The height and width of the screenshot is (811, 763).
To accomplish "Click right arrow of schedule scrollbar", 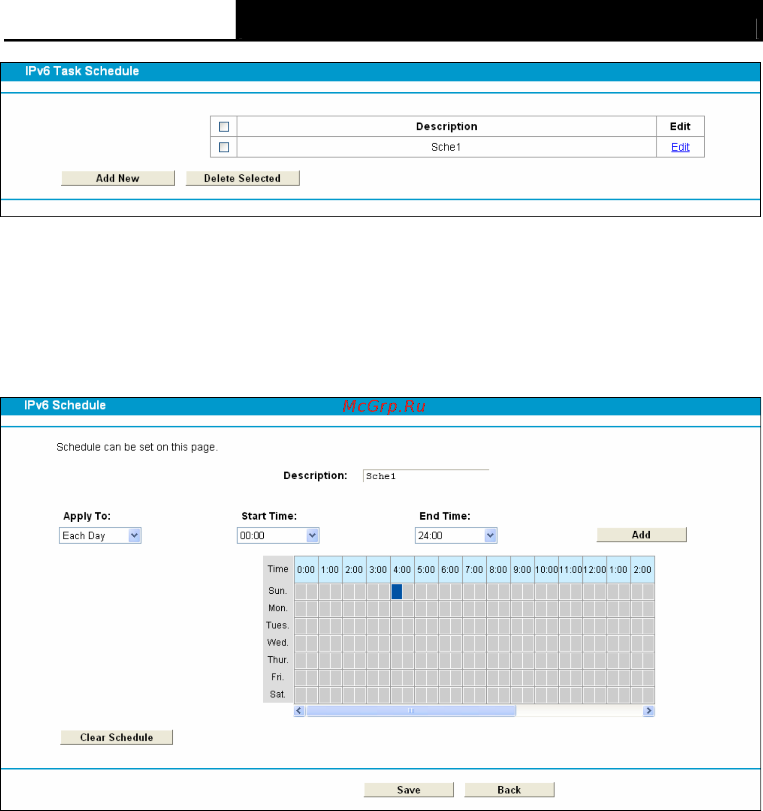I will tap(649, 711).
